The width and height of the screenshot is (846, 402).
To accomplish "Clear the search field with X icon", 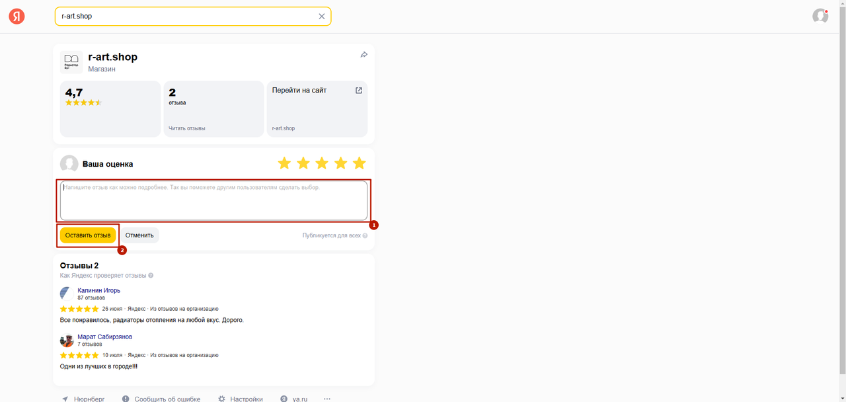I will [x=322, y=17].
